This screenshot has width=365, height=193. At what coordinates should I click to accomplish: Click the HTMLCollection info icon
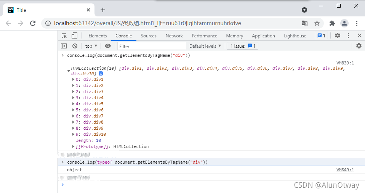tap(101, 73)
